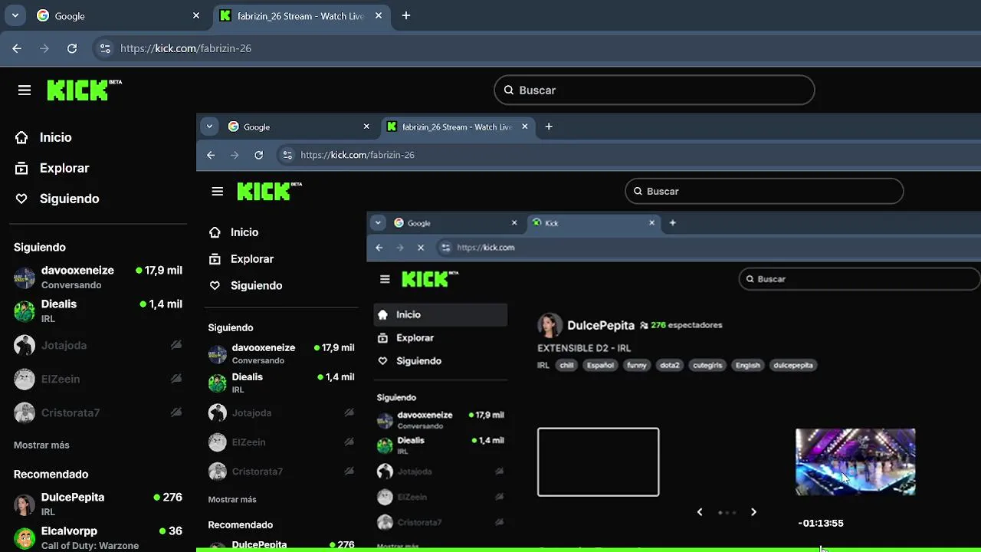981x552 pixels.
Task: Open Inicio in the innermost Kick sidebar
Action: click(441, 314)
